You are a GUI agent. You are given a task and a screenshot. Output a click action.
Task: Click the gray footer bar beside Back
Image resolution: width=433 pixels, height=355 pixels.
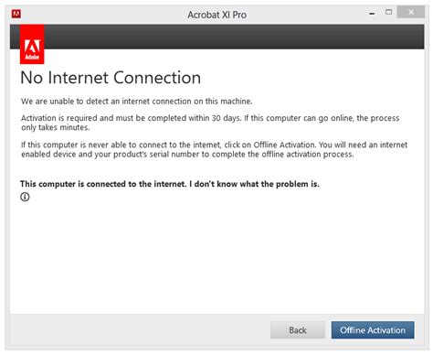(140, 330)
